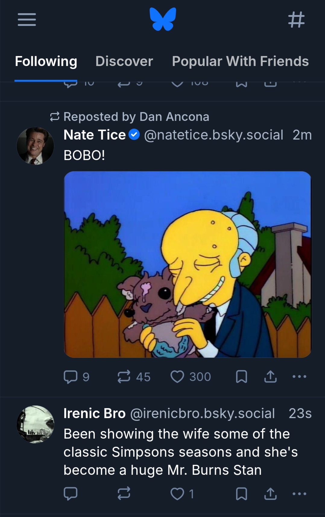Open more options on Irenic Bro's post

click(299, 493)
